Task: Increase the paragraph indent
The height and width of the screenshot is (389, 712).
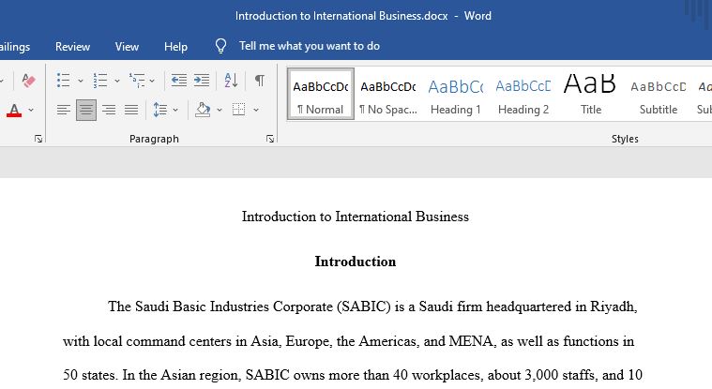Action: 202,81
